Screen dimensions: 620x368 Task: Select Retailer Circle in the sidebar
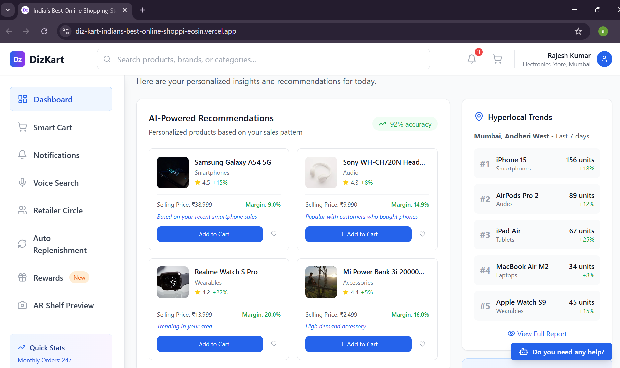[58, 210]
